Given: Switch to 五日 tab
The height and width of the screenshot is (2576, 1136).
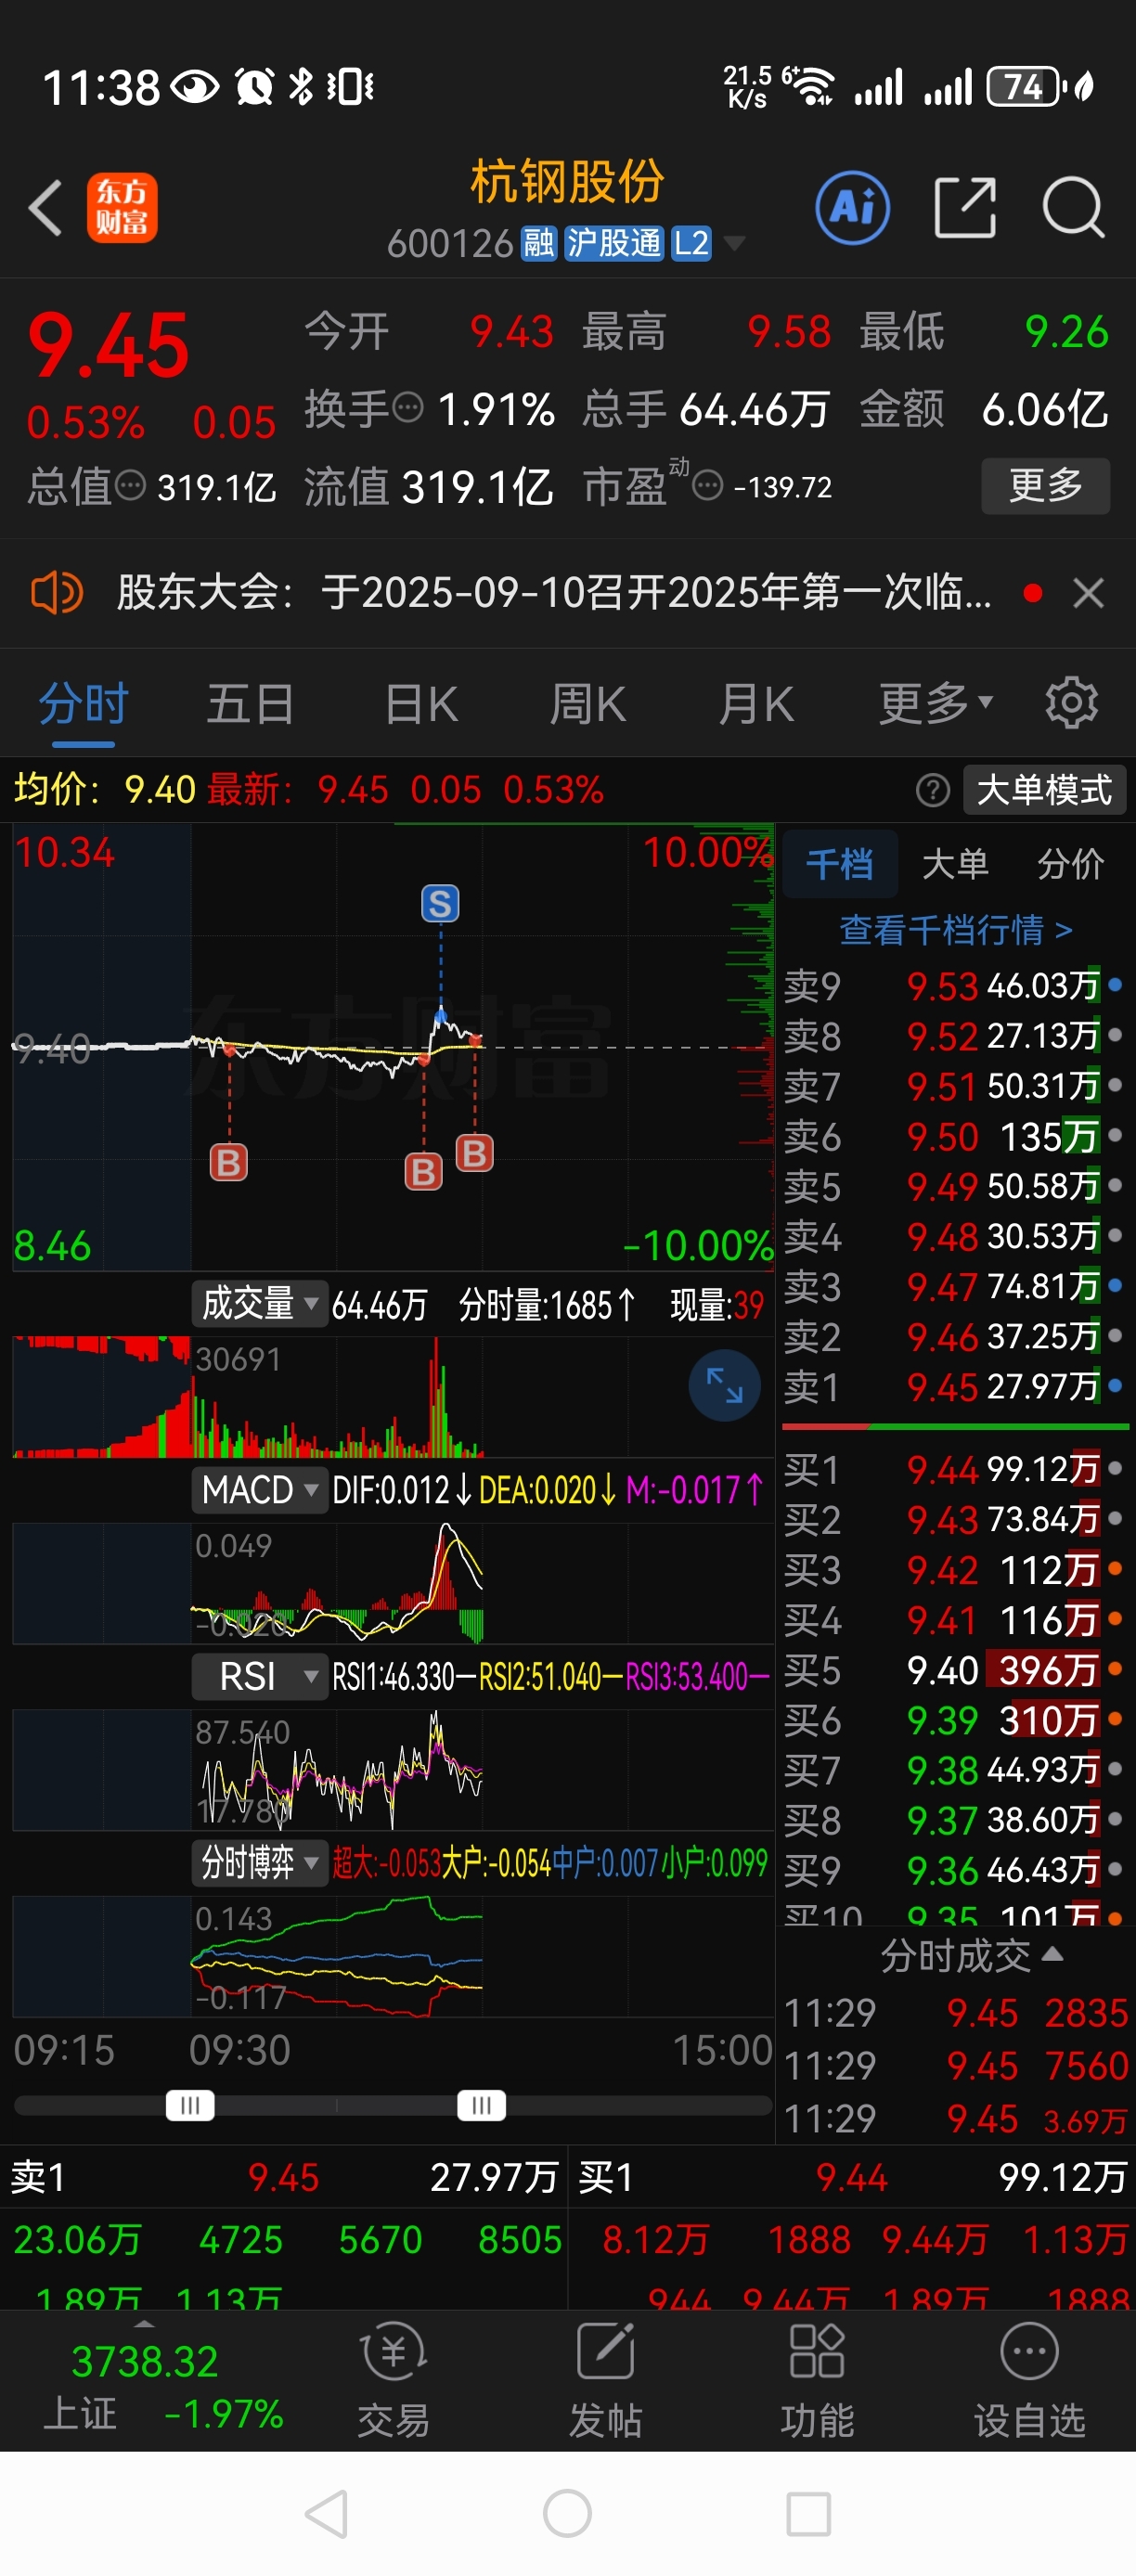Looking at the screenshot, I should click(x=250, y=703).
